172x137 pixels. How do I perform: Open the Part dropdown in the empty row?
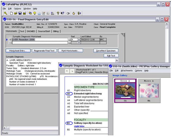click(x=79, y=43)
